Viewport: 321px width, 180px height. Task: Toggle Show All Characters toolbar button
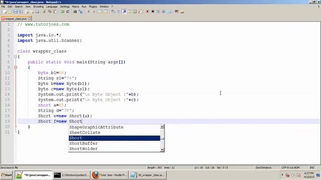click(x=119, y=11)
